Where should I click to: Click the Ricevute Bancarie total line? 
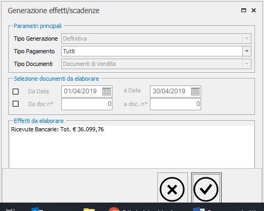tap(58, 129)
